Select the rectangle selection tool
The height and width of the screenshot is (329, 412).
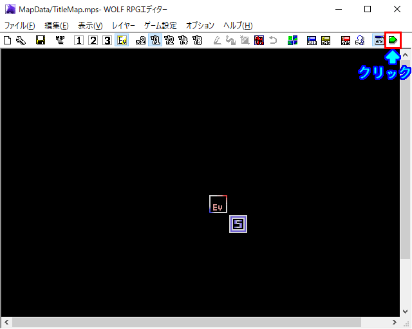coord(245,41)
